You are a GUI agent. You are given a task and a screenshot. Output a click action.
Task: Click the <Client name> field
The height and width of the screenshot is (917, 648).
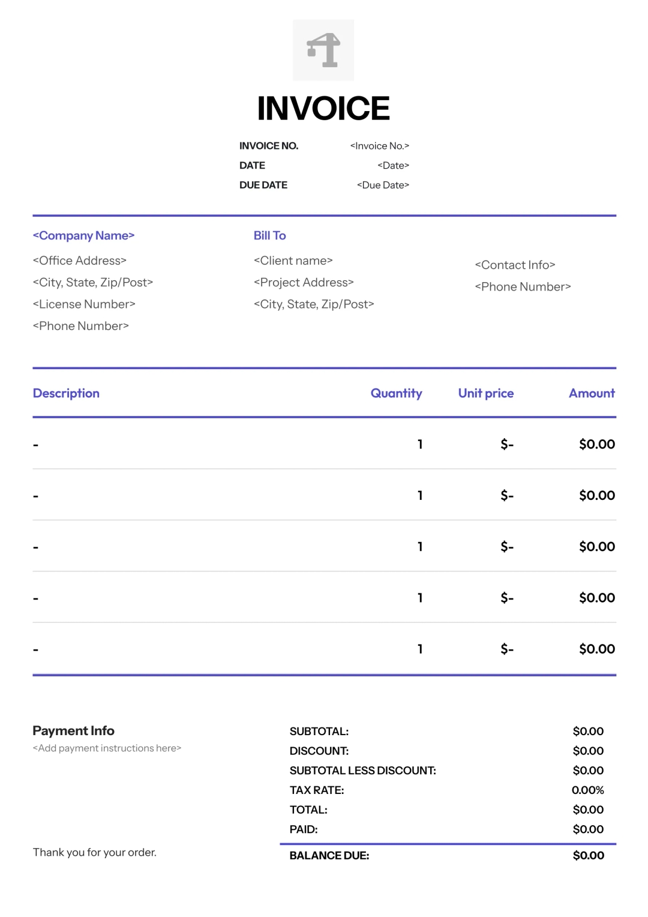click(x=293, y=261)
